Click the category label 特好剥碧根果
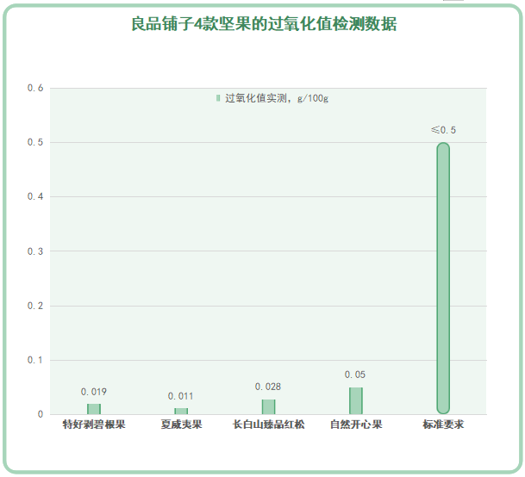Image resolution: width=525 pixels, height=477 pixels. tap(94, 424)
